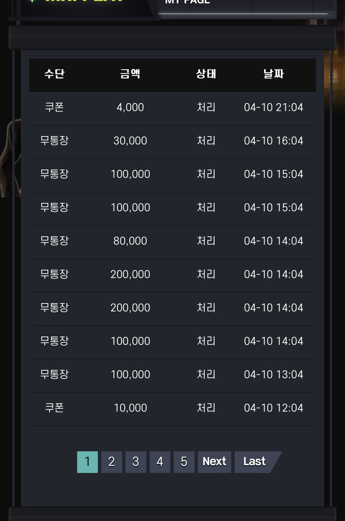Click the 금액 column header
The width and height of the screenshot is (345, 521).
(x=130, y=74)
